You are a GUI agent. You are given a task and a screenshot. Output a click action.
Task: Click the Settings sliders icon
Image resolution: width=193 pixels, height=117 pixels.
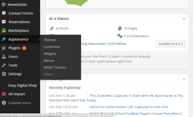4,74
